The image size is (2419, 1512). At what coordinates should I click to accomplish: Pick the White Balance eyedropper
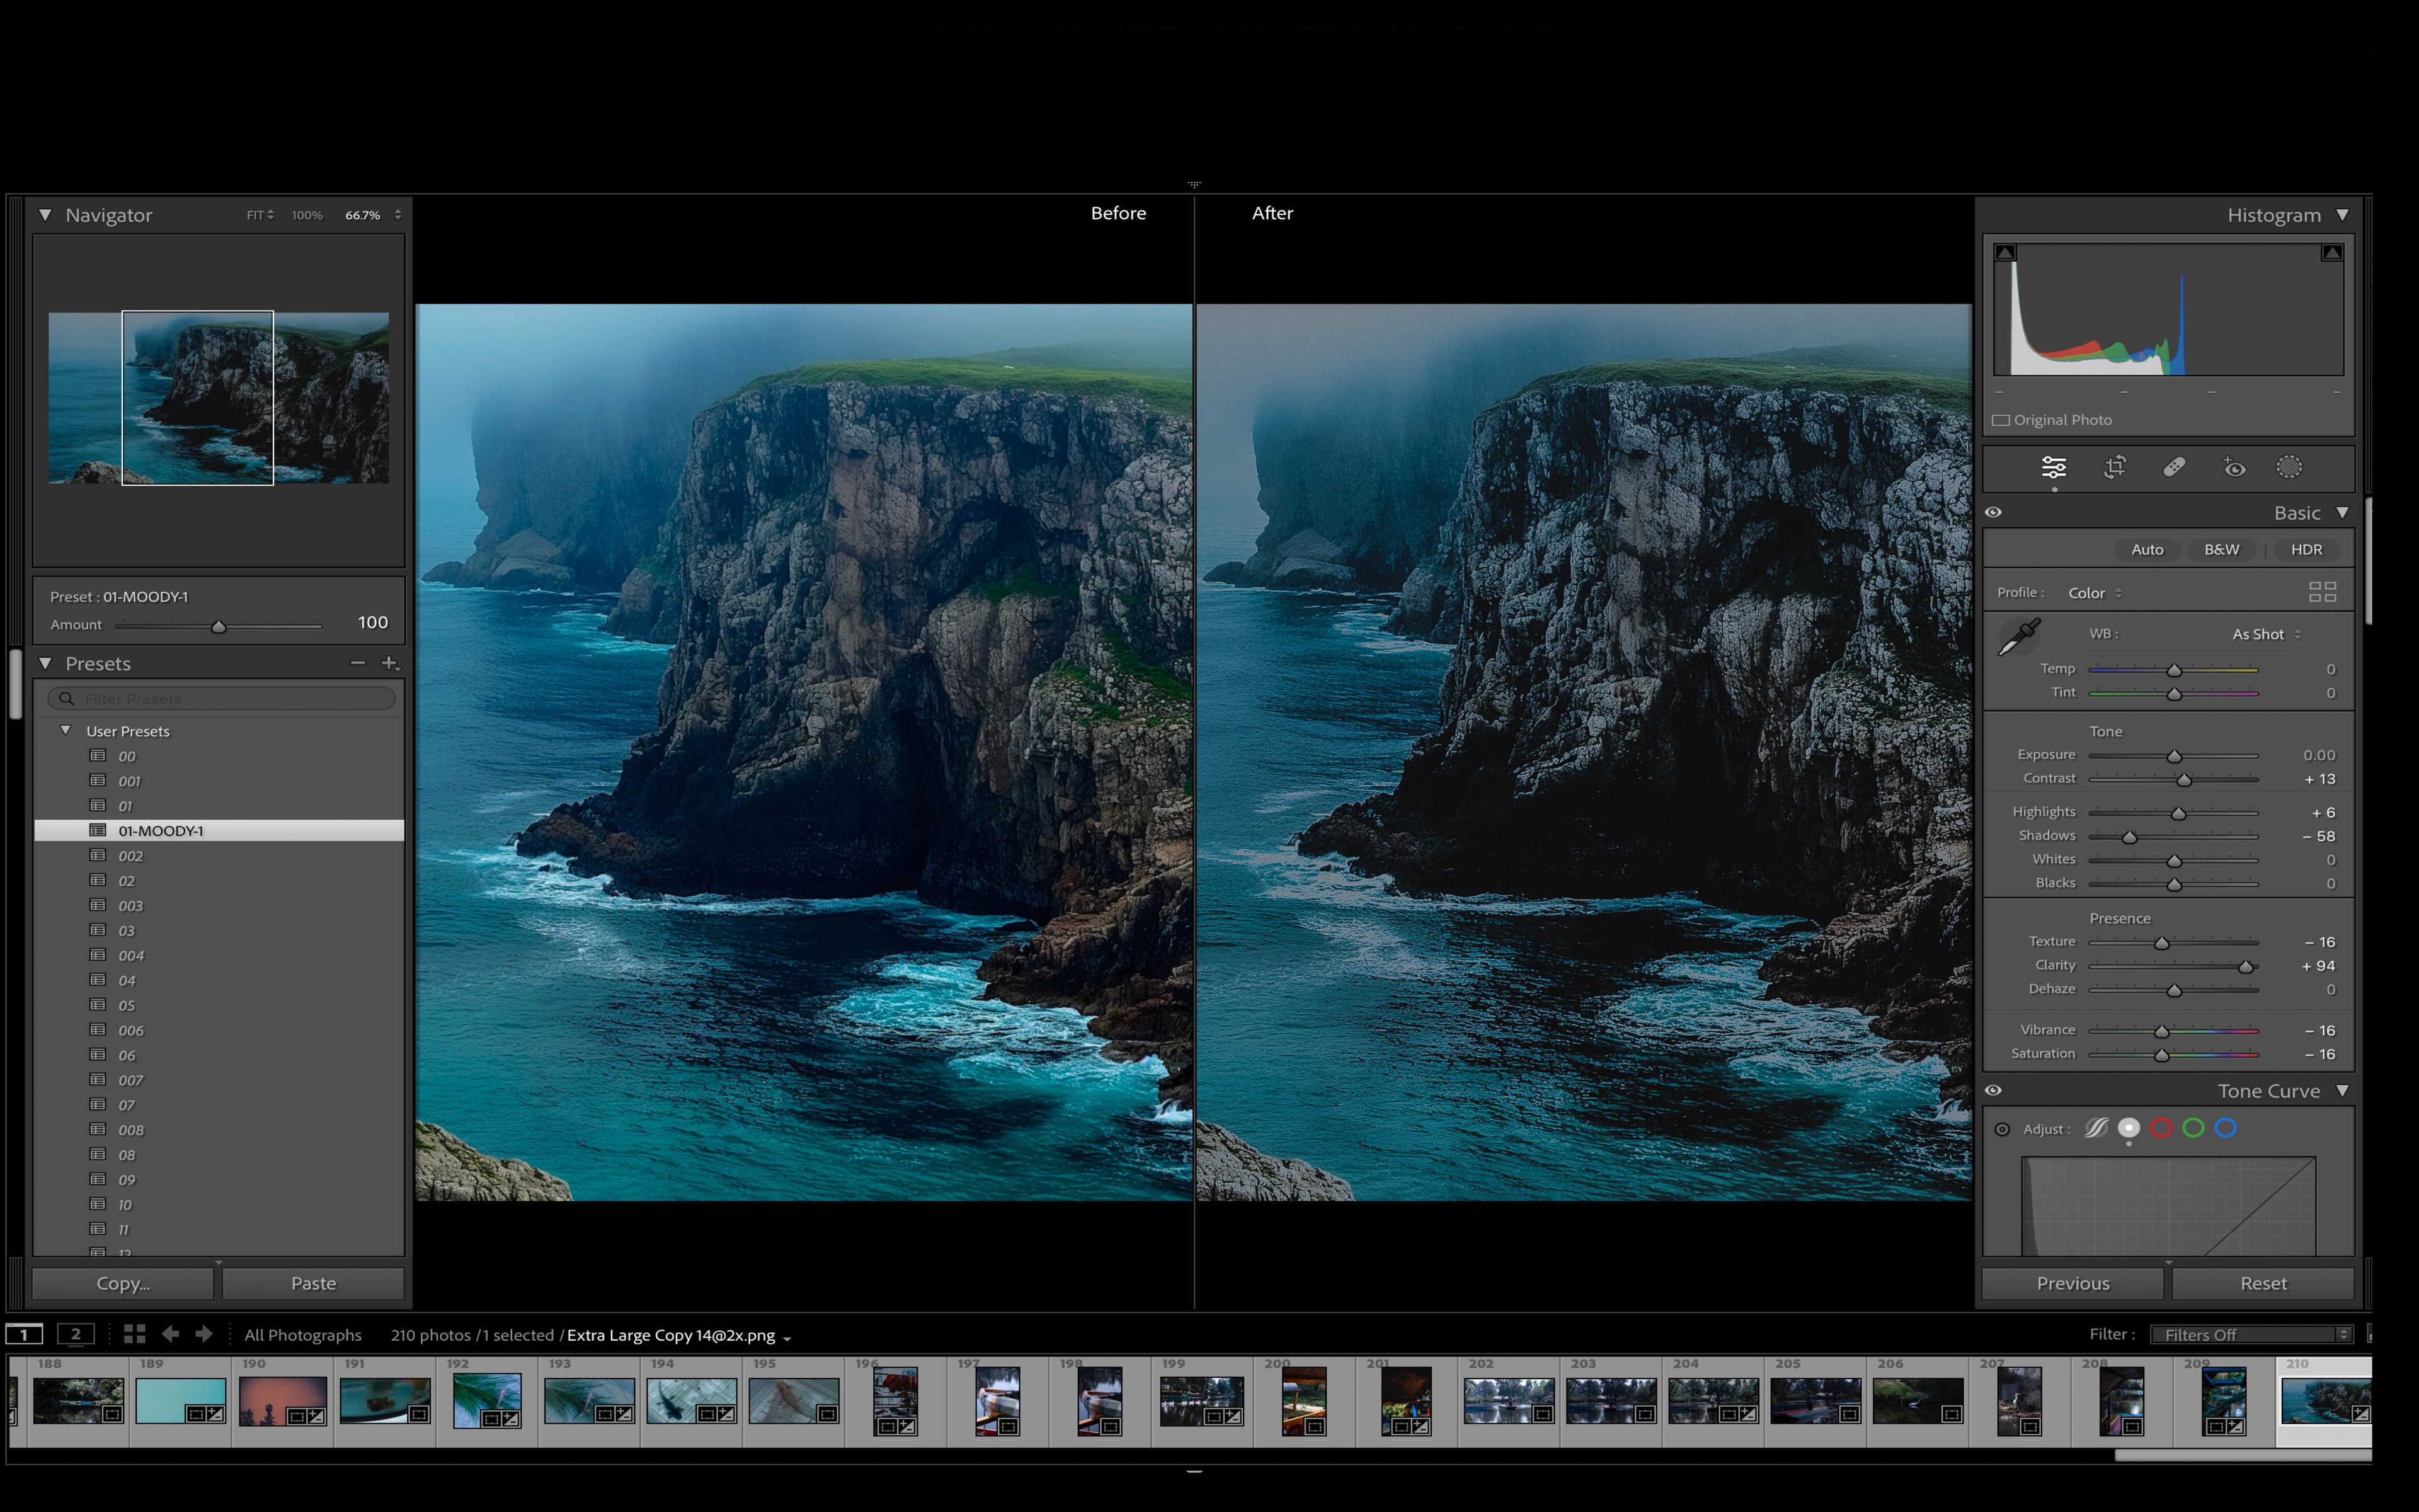coord(2018,637)
